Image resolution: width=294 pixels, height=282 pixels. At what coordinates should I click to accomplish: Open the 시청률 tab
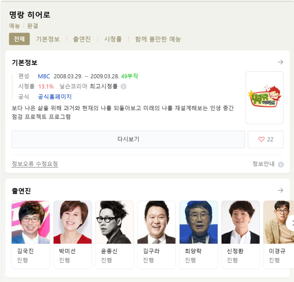[113, 39]
